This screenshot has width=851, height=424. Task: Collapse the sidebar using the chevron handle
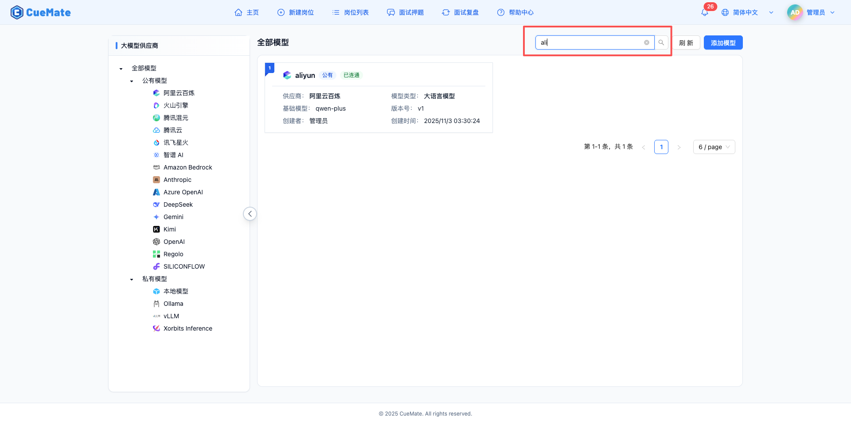click(250, 213)
